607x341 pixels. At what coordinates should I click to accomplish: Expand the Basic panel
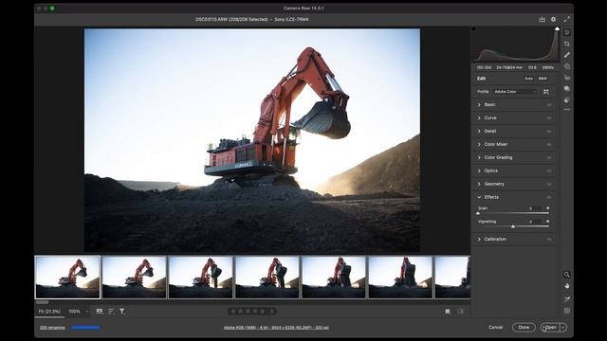(479, 105)
